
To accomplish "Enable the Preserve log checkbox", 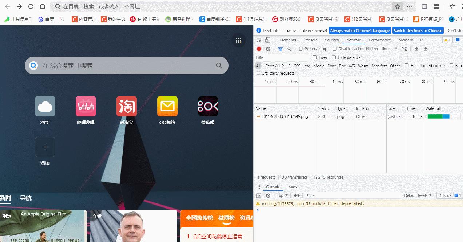I will point(301,49).
